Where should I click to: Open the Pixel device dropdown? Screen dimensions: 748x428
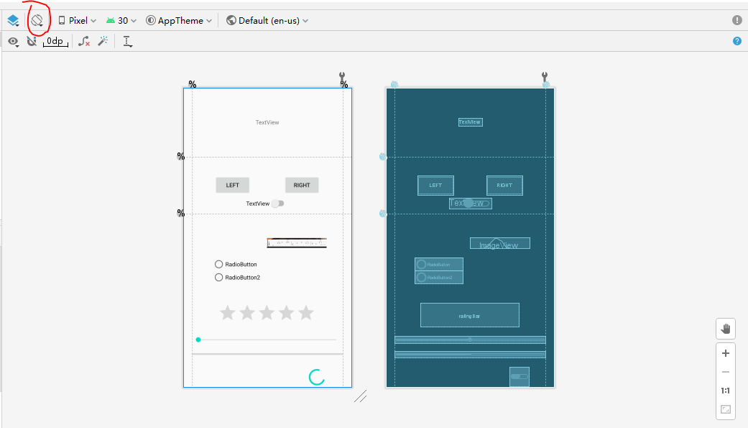78,21
